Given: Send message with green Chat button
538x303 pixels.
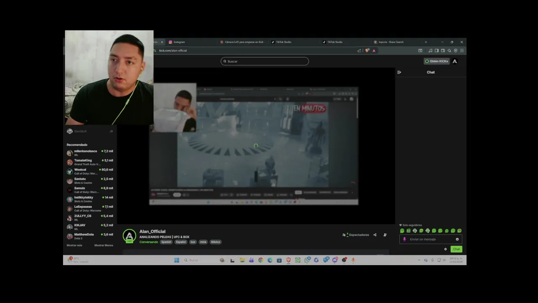Looking at the screenshot, I should coord(456,249).
